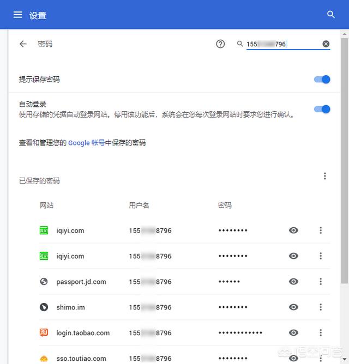Image resolution: width=349 pixels, height=364 pixels.
Task: Click the passport.jd.com globe icon
Action: coord(44,282)
